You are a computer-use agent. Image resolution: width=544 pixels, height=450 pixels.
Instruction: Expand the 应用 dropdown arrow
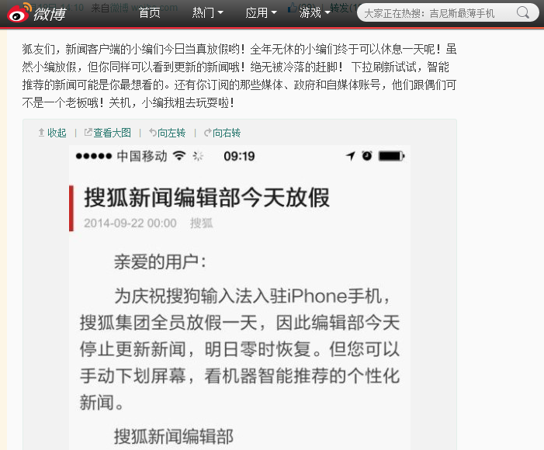pos(274,13)
